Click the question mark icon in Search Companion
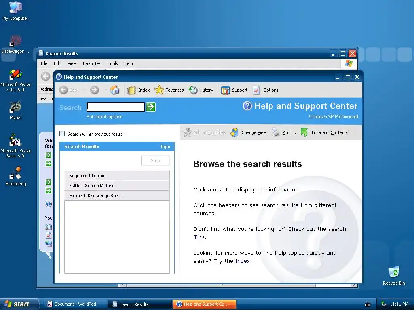 49,204
